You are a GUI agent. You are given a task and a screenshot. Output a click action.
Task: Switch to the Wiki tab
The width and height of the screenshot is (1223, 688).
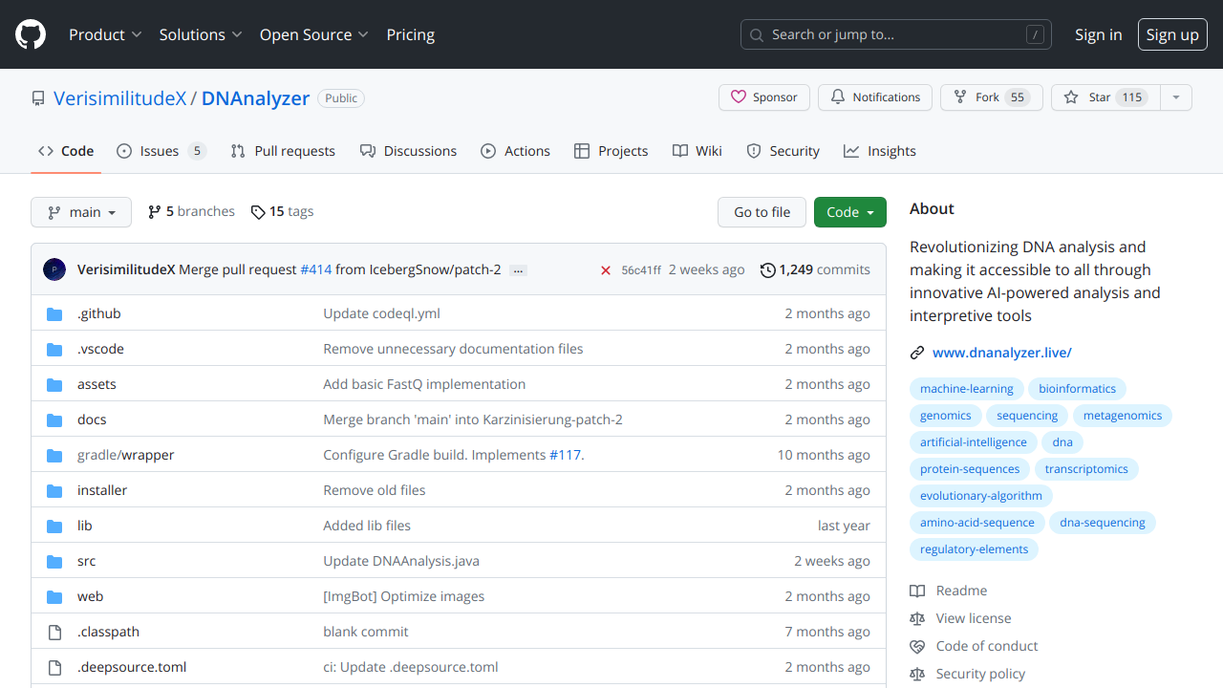click(697, 151)
